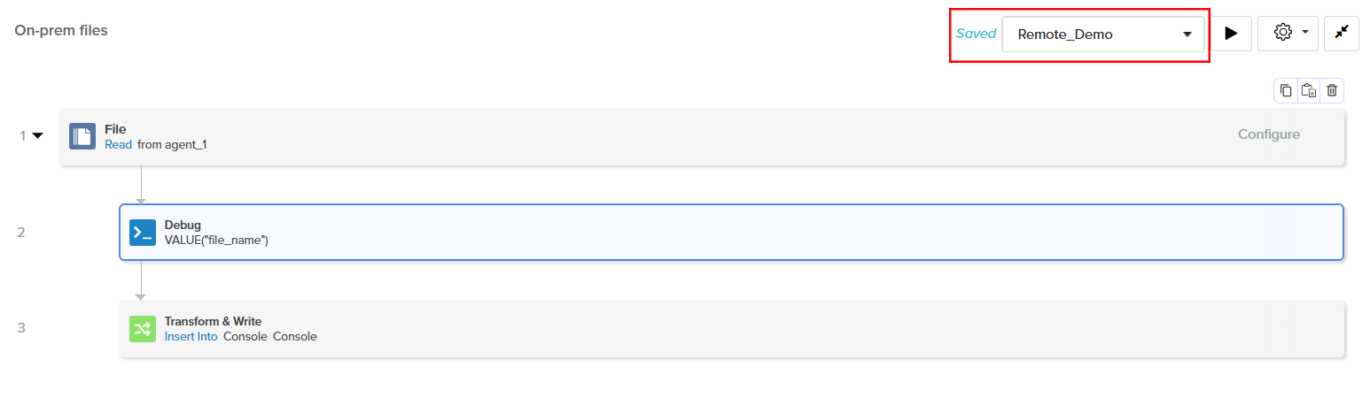
Task: Select the Transform & Write step title
Action: 213,321
